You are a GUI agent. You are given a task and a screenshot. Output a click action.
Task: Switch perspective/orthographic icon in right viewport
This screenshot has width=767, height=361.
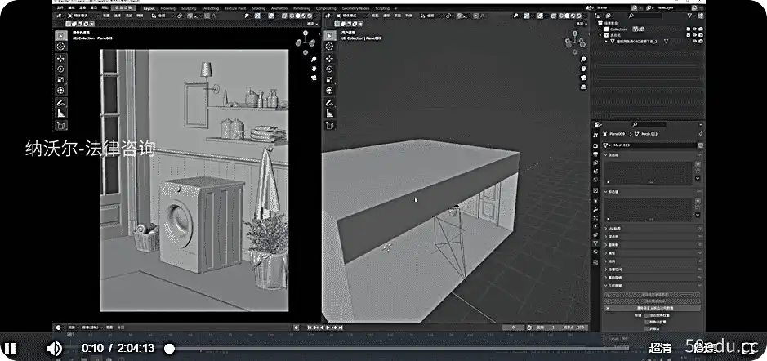pos(583,87)
